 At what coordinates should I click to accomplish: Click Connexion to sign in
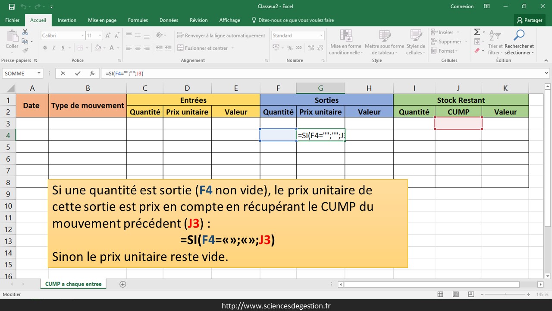click(462, 6)
